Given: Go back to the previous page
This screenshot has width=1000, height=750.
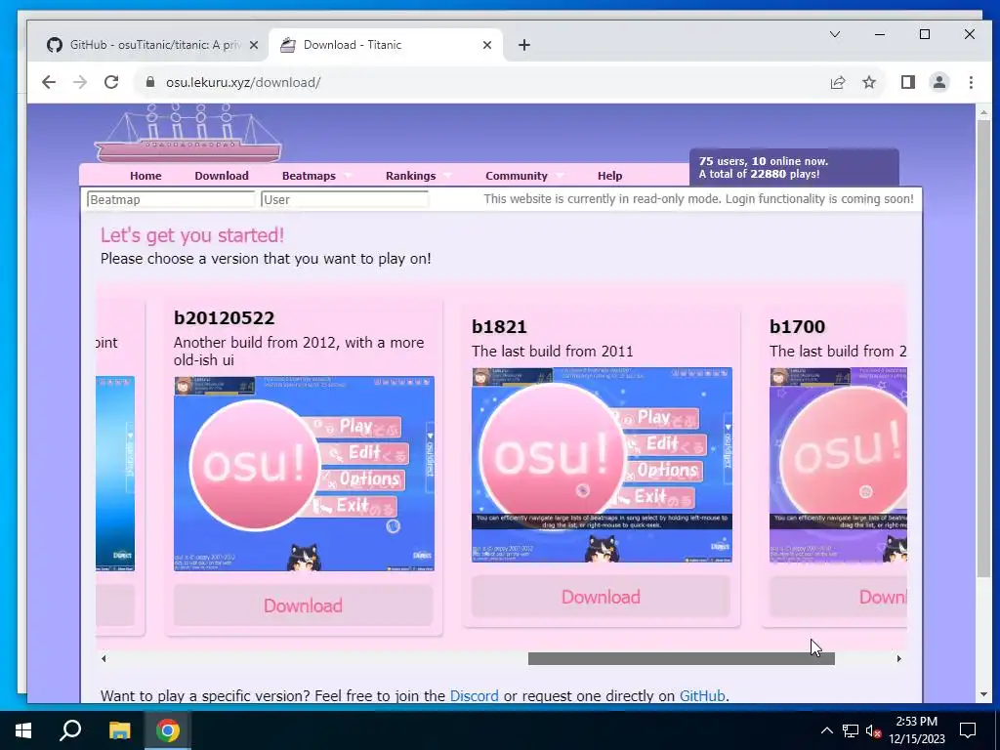Looking at the screenshot, I should (49, 82).
